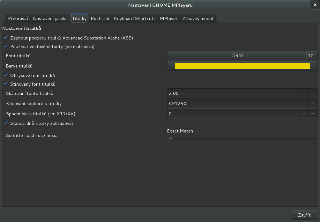320x222 pixels.
Task: Click the font scaling 2,00 field
Action: [x=233, y=93]
